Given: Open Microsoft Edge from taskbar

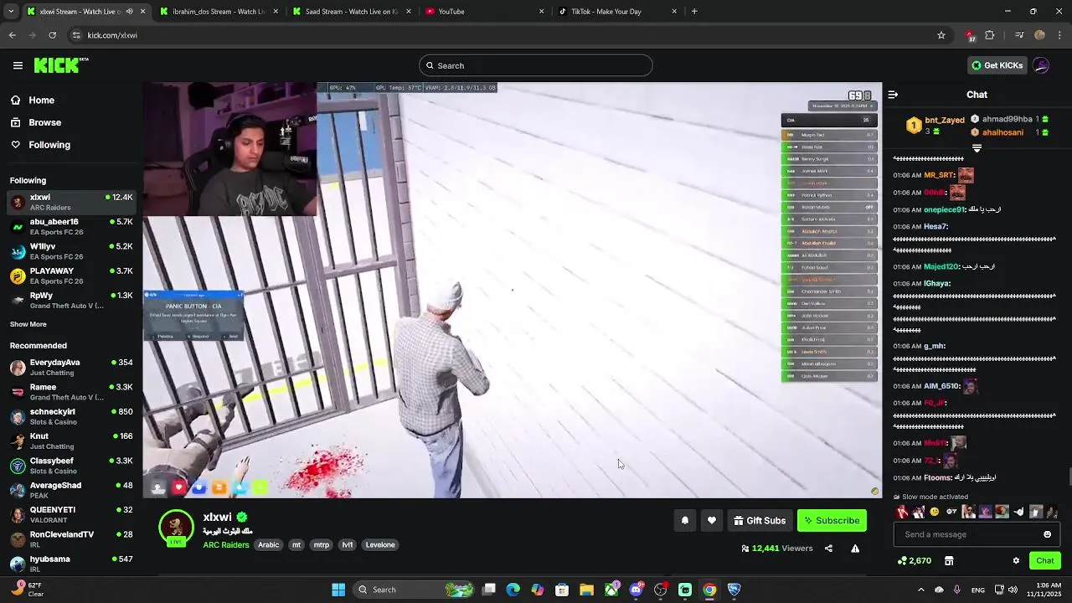Looking at the screenshot, I should [x=513, y=590].
